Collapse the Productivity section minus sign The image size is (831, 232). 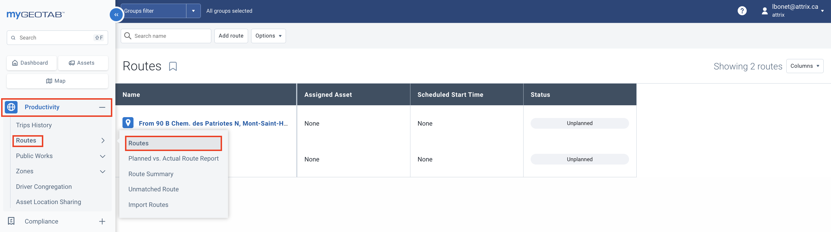pos(102,108)
